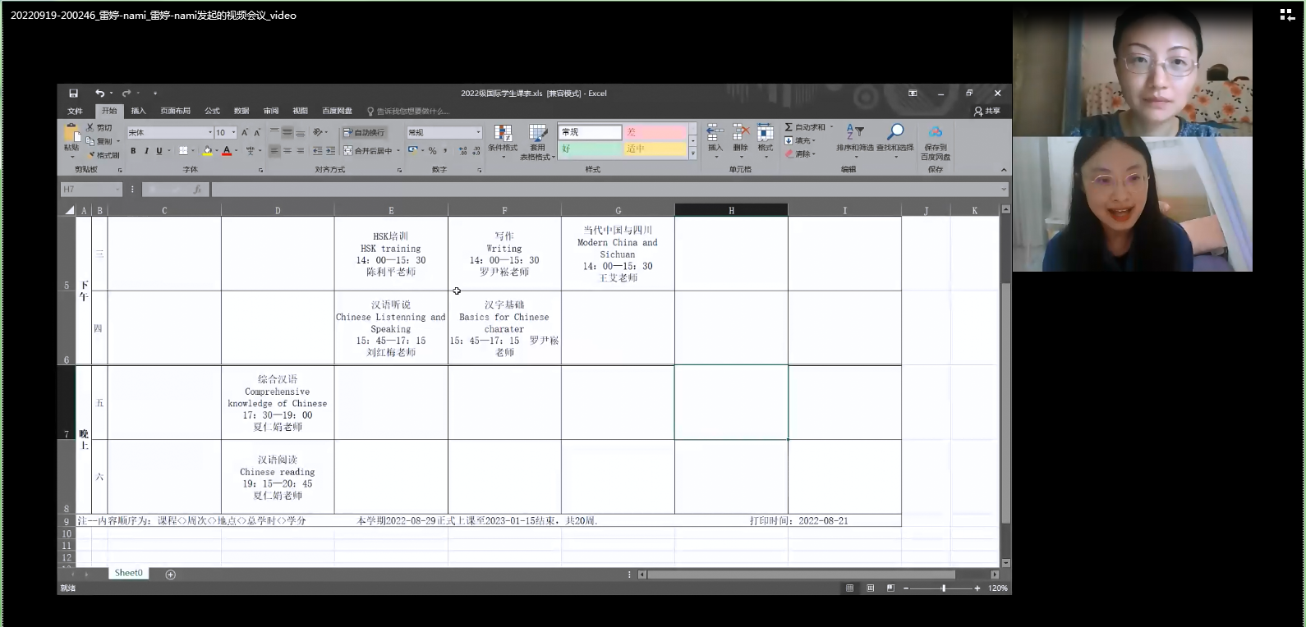Decrease font size with smaller A icon
The height and width of the screenshot is (627, 1306).
[x=256, y=132]
